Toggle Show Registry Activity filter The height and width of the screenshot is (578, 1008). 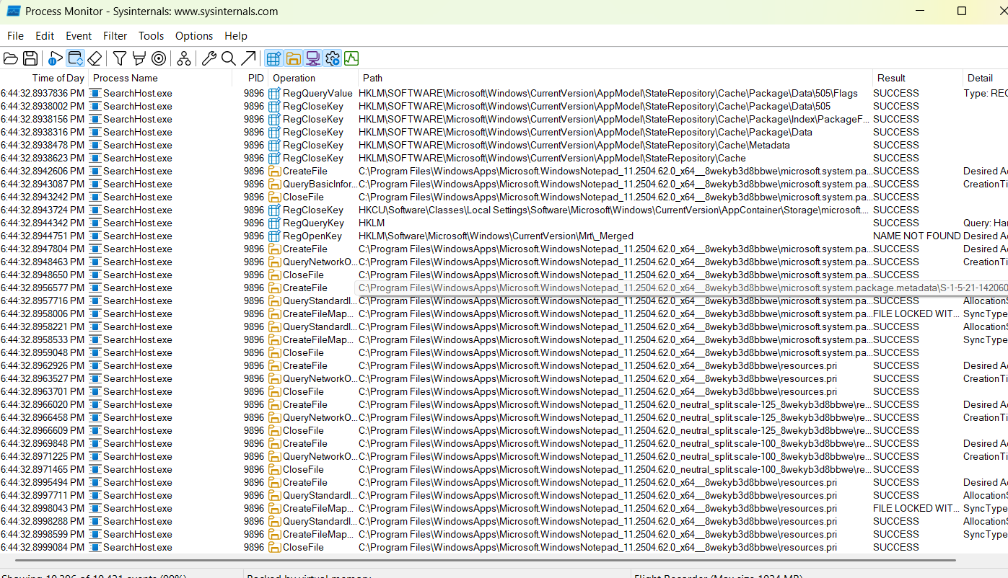[x=272, y=58]
